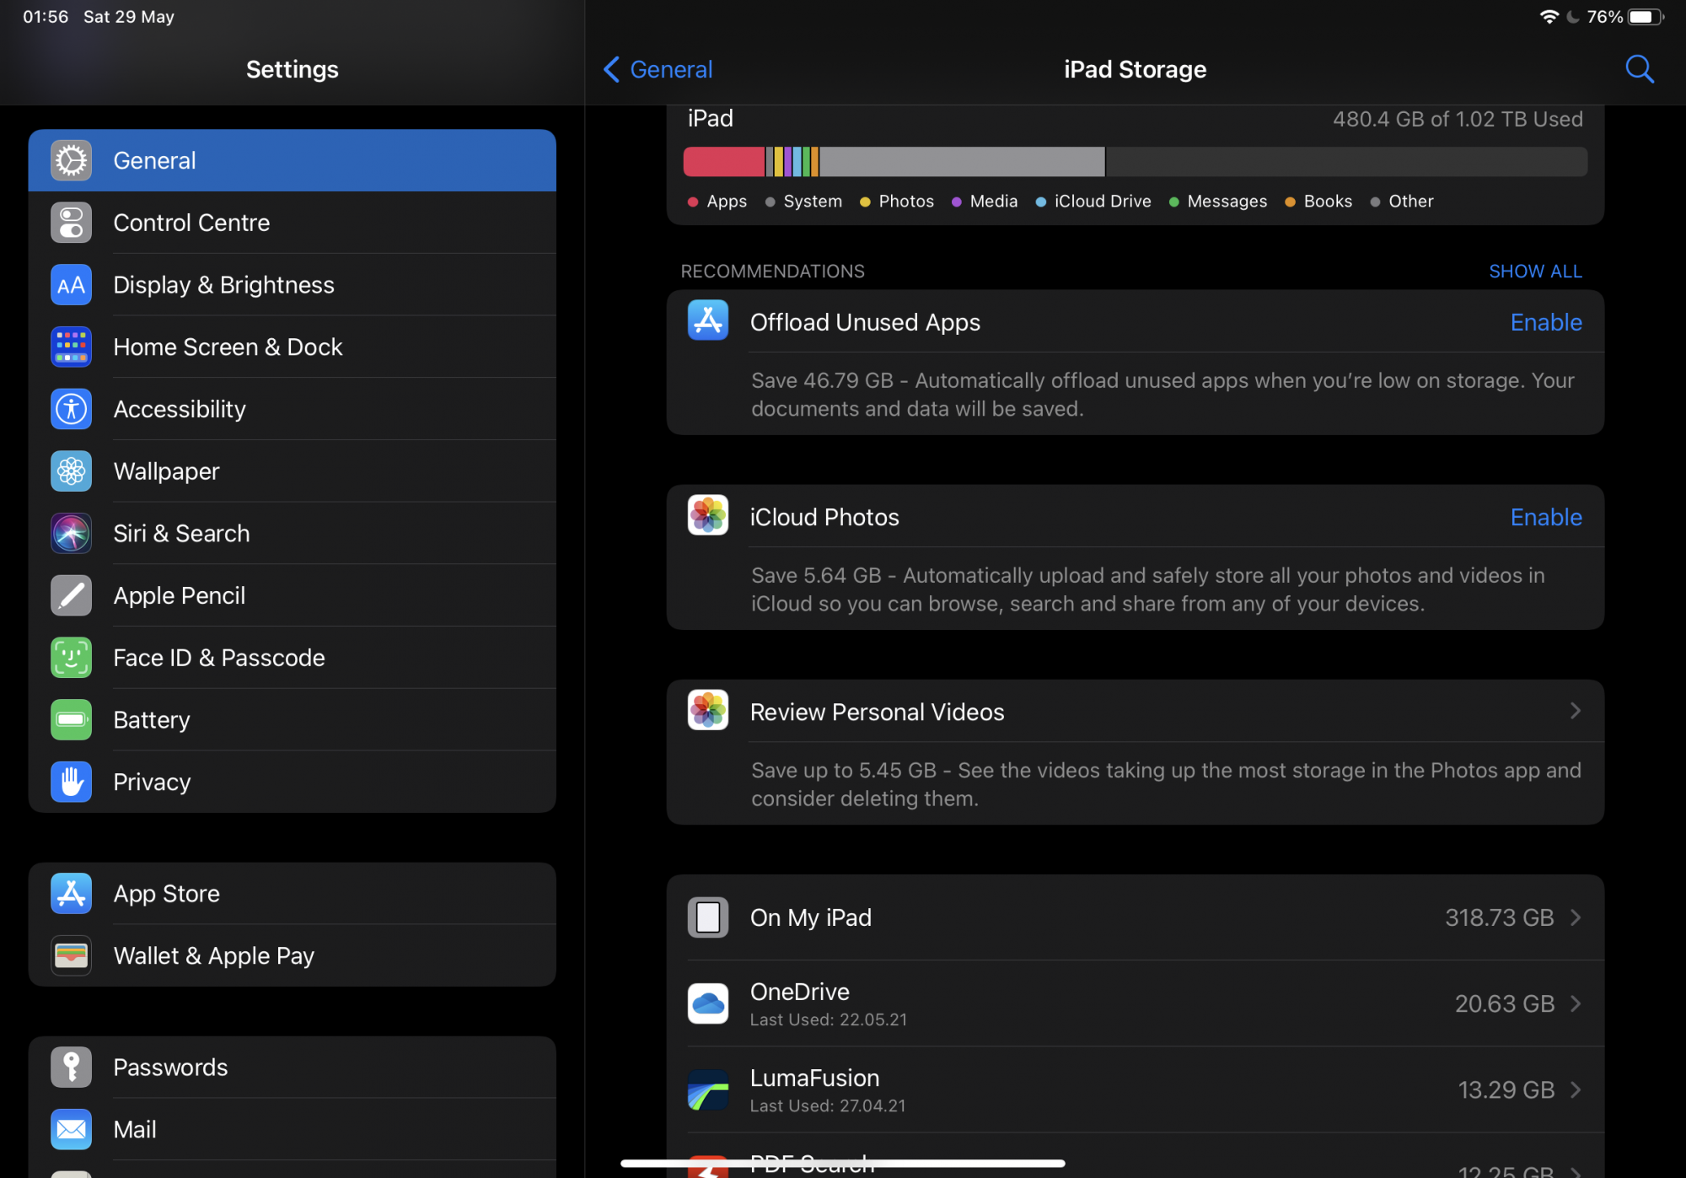Tap the search magnifier icon
The image size is (1686, 1178).
[x=1639, y=69]
